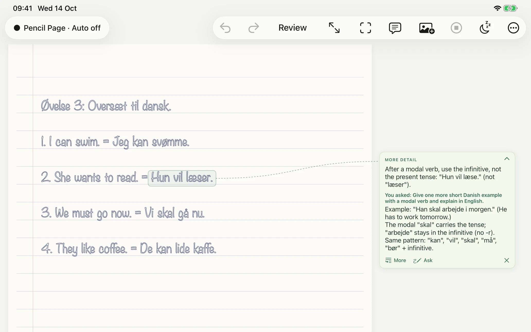Tap the 'MORE DETAIL' card header
This screenshot has width=531, height=332.
click(x=401, y=160)
